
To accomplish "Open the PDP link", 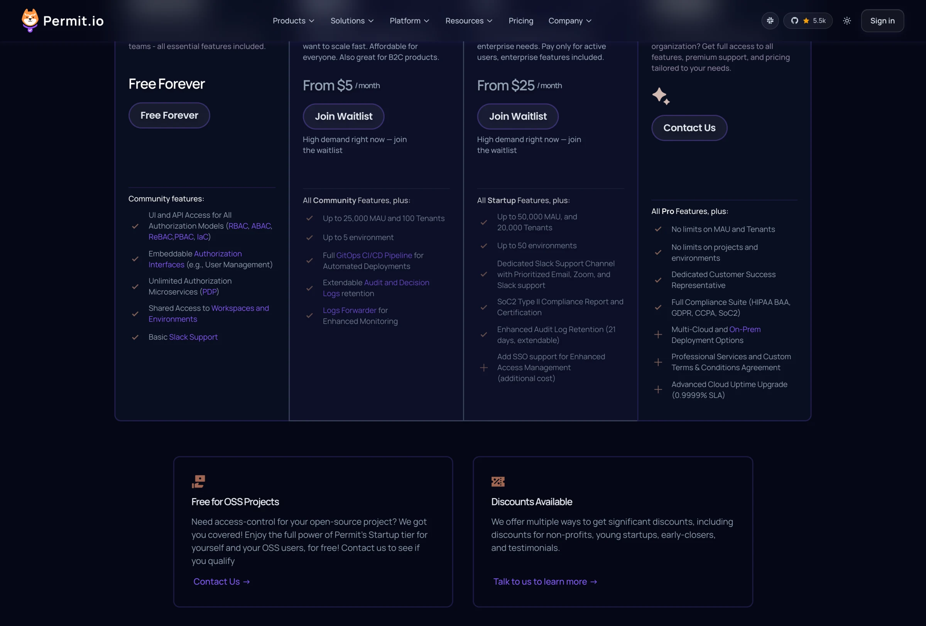I will (210, 292).
